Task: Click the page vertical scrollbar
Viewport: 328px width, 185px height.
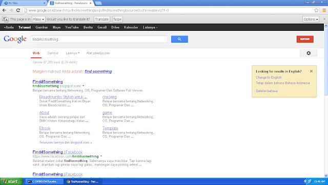Action: coord(326,62)
